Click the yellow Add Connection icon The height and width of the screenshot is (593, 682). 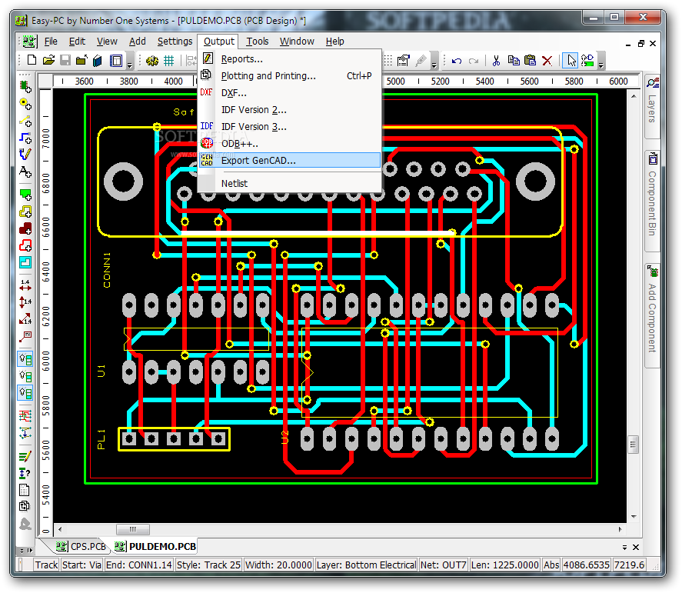pyautogui.click(x=25, y=121)
